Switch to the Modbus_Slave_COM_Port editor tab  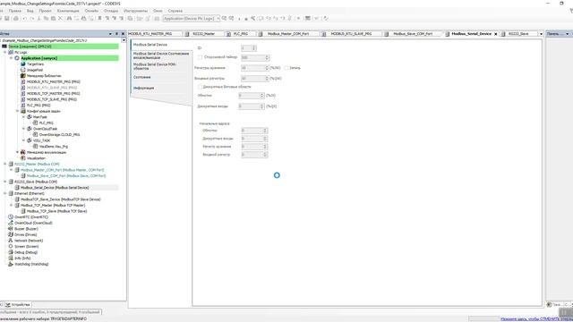412,34
